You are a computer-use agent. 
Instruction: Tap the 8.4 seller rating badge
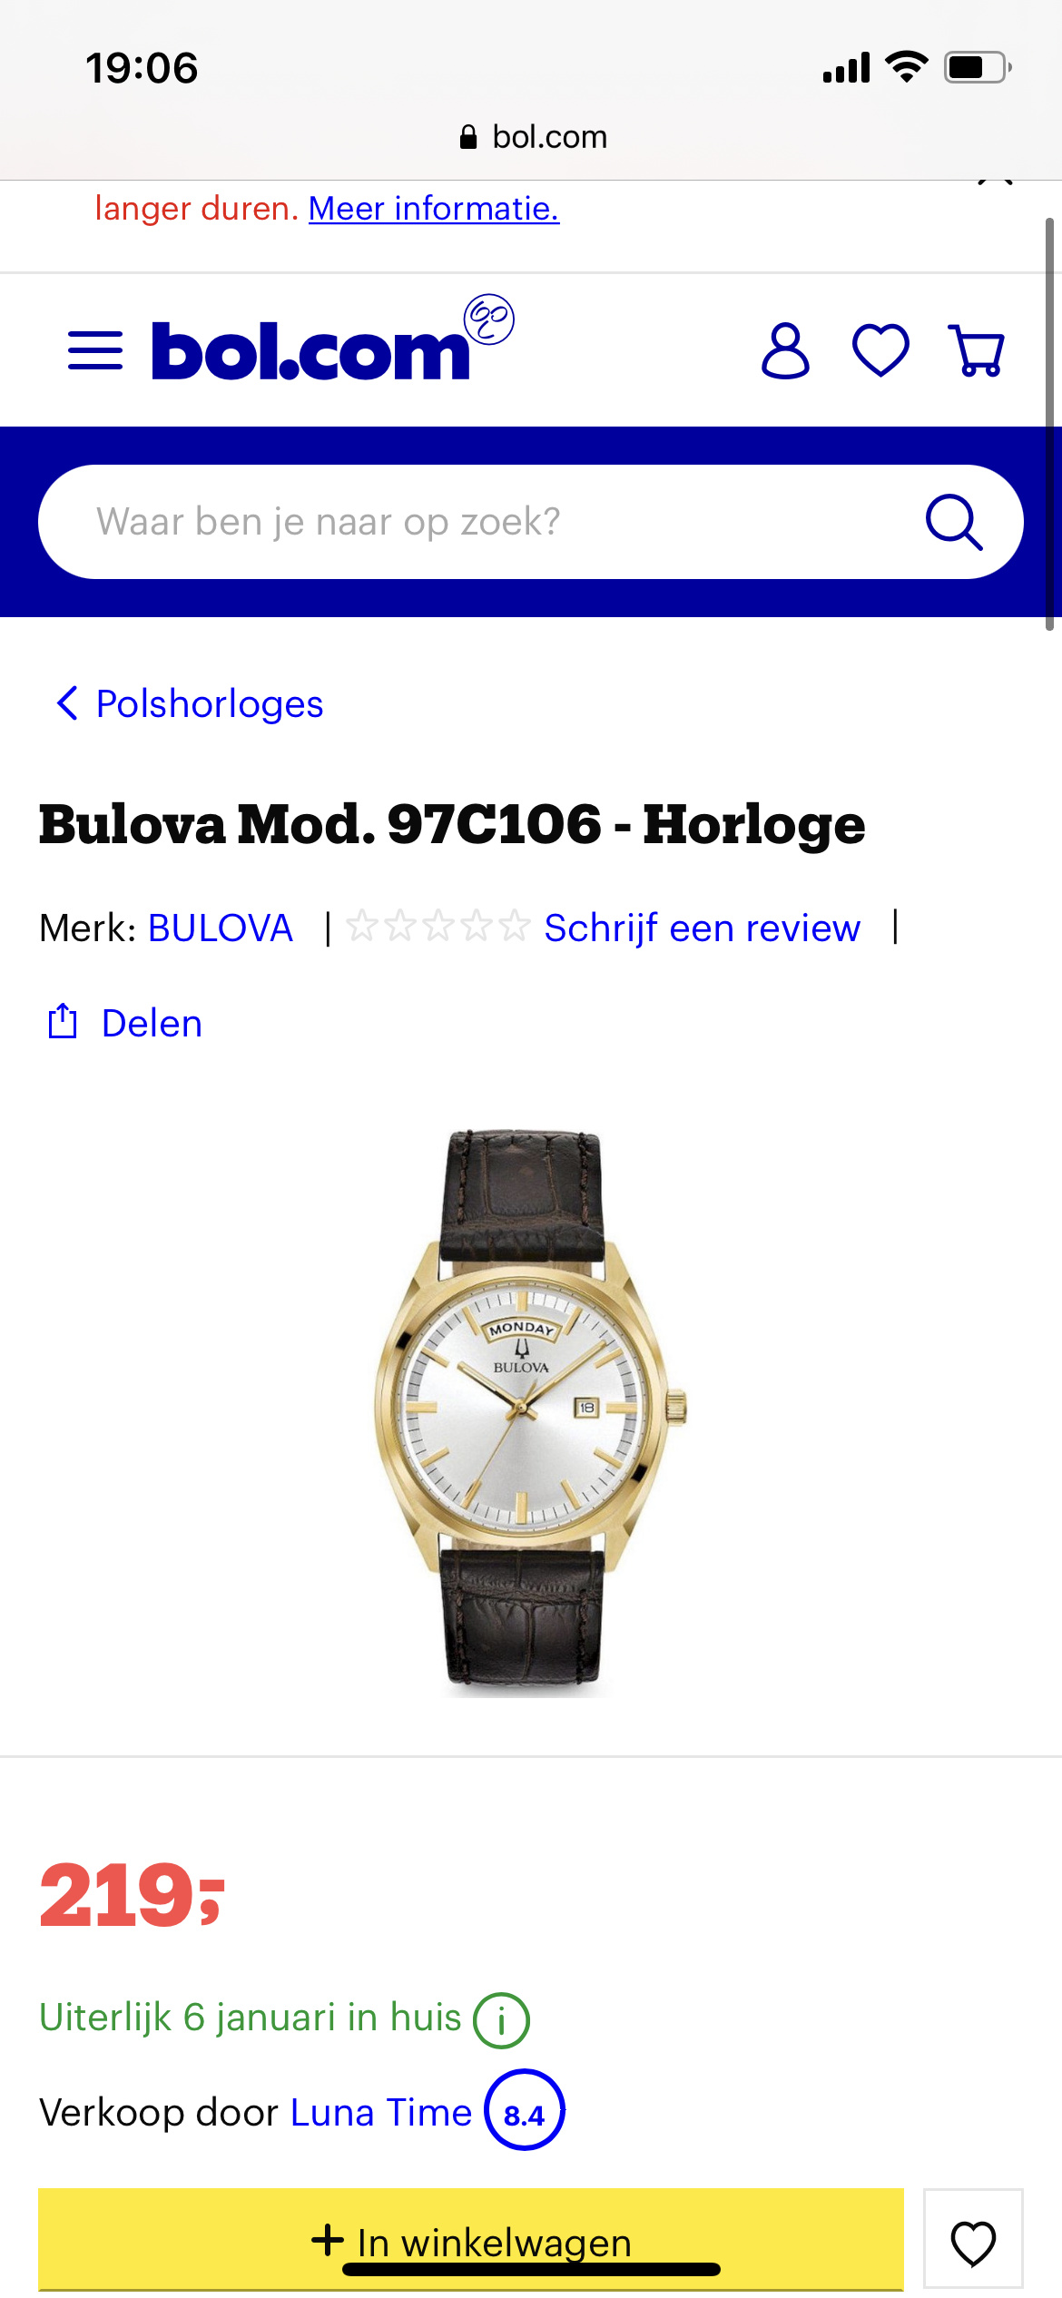(525, 2110)
